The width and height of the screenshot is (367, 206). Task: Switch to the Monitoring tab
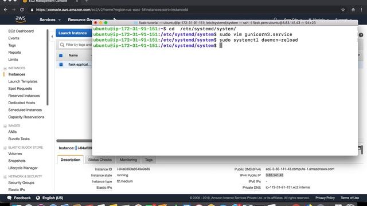tap(128, 160)
